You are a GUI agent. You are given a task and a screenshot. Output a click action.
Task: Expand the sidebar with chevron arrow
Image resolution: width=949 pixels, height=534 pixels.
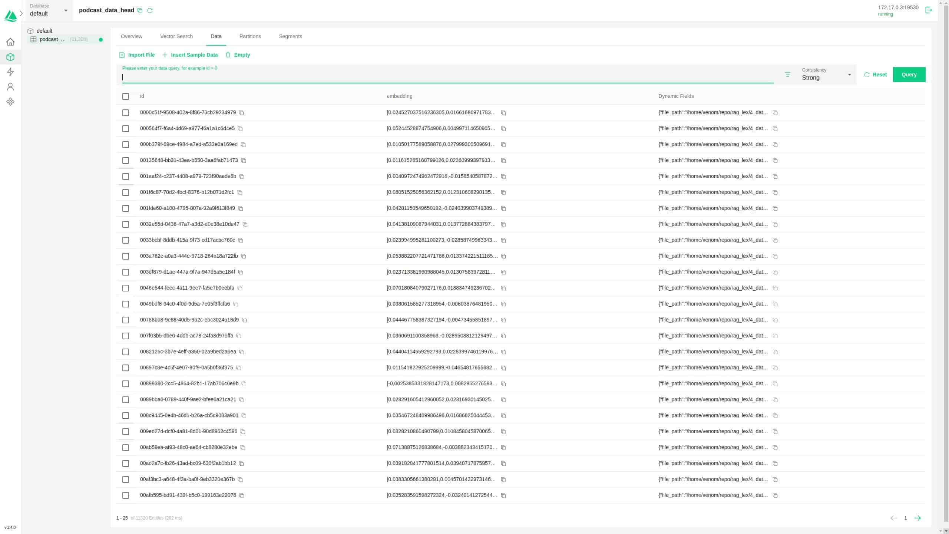[22, 13]
